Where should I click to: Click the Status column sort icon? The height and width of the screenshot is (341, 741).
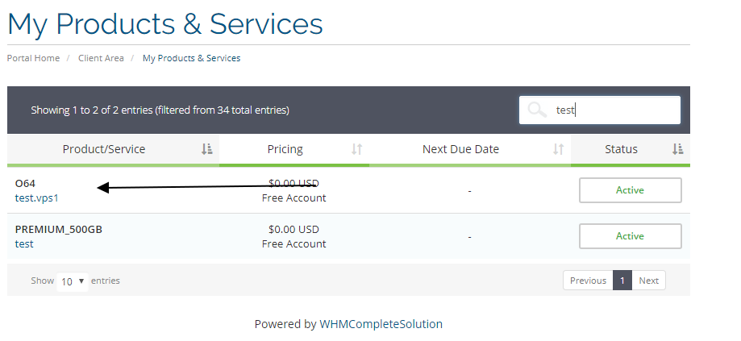pyautogui.click(x=677, y=149)
